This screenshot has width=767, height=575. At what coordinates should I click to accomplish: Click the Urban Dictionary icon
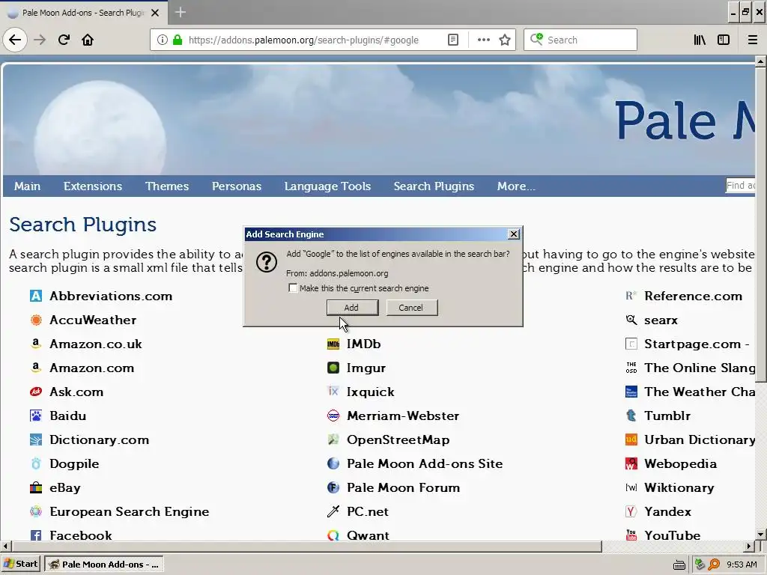click(x=631, y=439)
